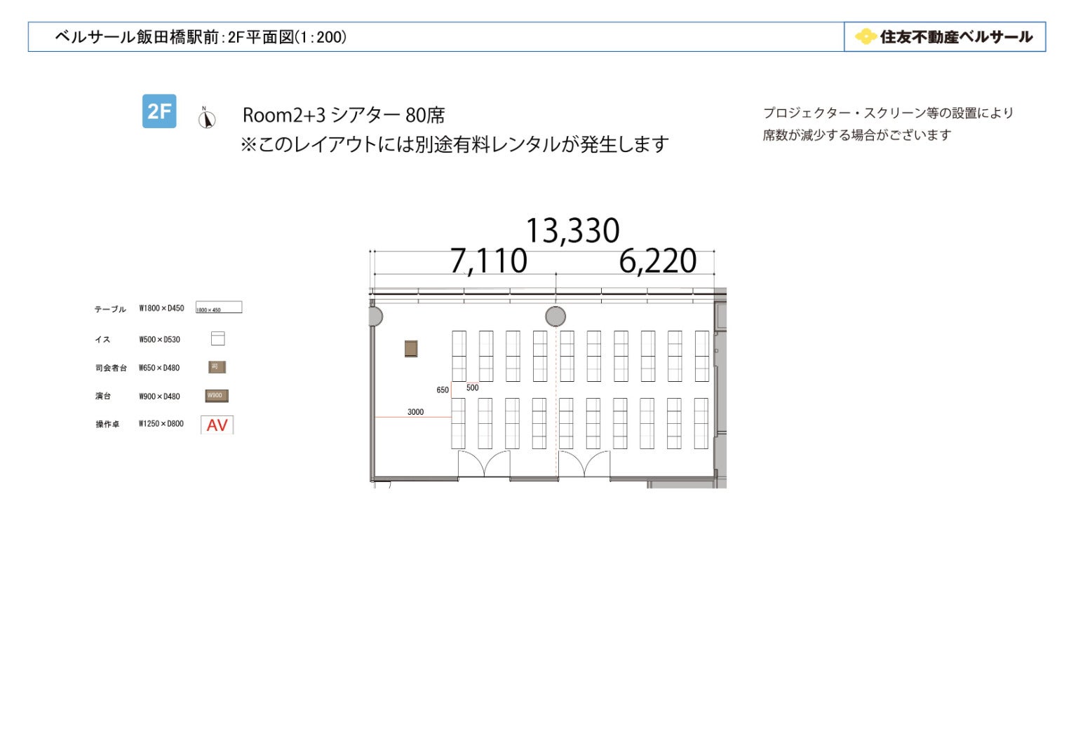
Task: Click the right double door on the floor plan
Action: tap(584, 464)
